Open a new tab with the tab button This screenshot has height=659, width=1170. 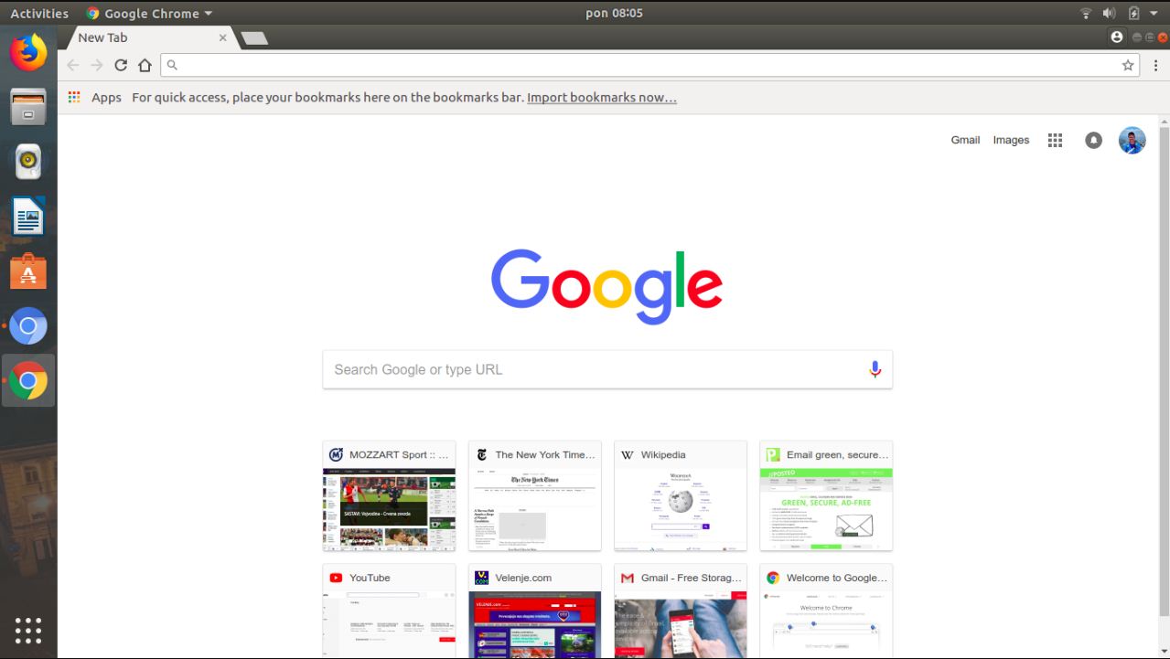(253, 37)
